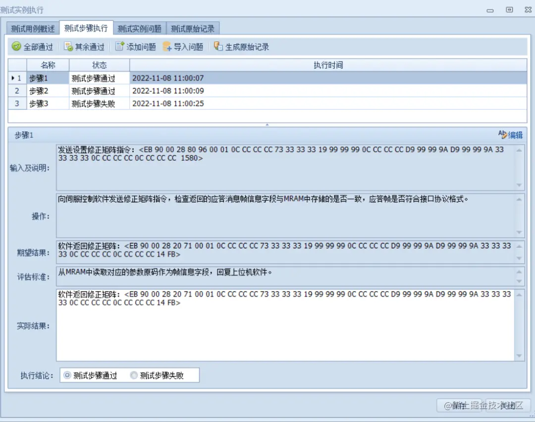The image size is (535, 422).
Task: Minimize the 测试实例执行 window
Action: click(490, 10)
